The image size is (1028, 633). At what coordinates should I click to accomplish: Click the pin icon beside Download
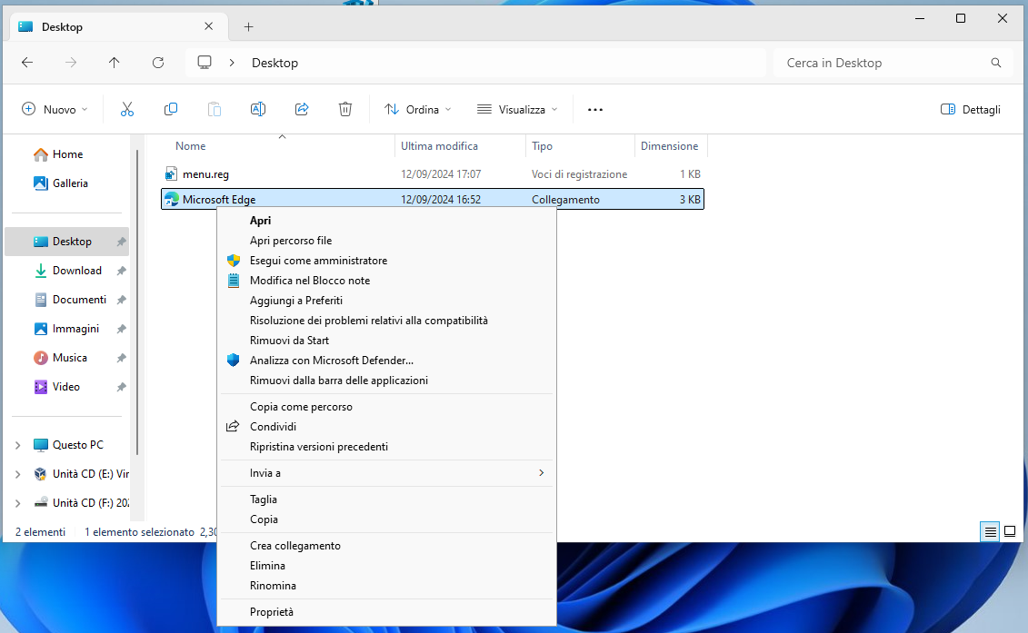(x=121, y=271)
